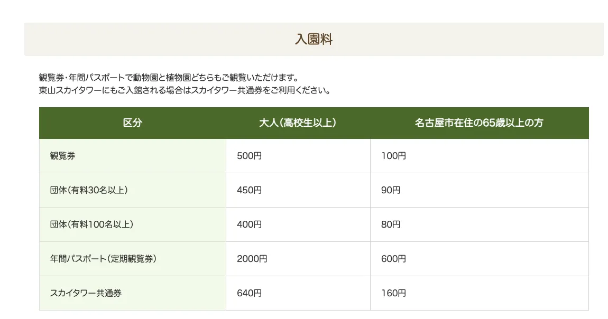Viewport: 608px width, 319px height.
Task: Click the 100円 senior ticket price
Action: pyautogui.click(x=393, y=156)
